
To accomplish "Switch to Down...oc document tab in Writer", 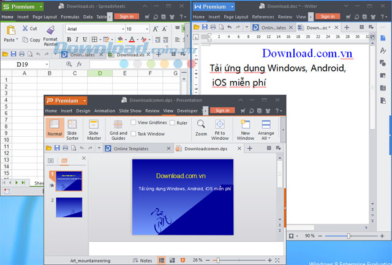I will click(318, 27).
